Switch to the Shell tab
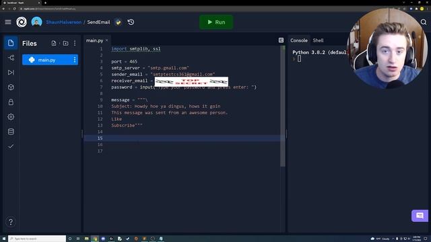The image size is (431, 242). pos(318,40)
